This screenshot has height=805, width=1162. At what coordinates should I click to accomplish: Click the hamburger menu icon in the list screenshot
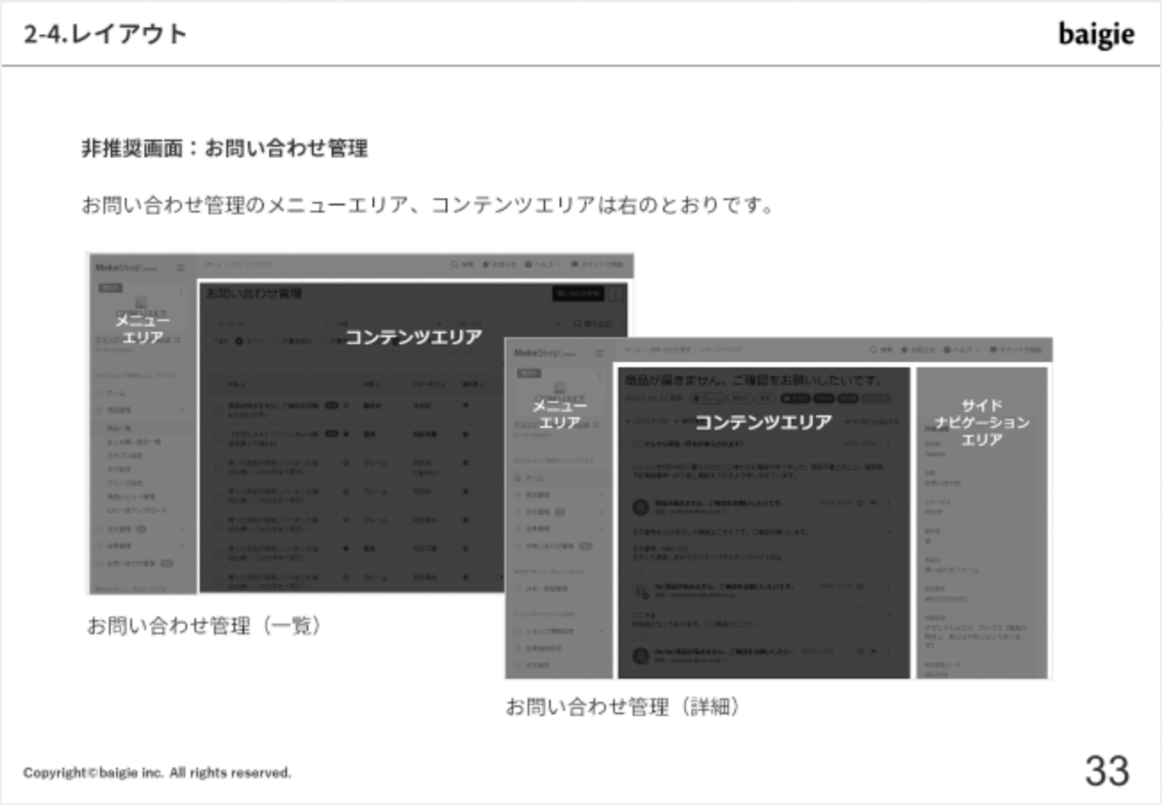181,267
